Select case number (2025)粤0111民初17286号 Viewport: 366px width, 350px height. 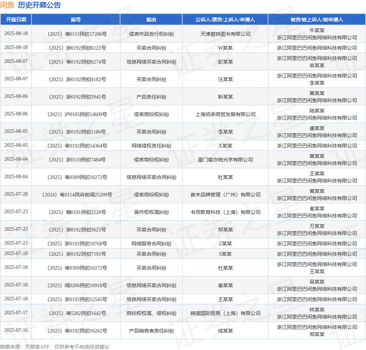coord(77,34)
